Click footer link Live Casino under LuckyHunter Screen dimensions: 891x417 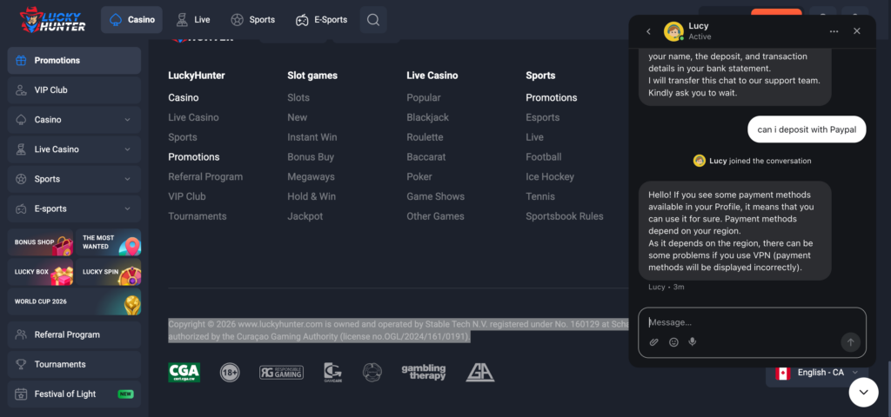pyautogui.click(x=193, y=117)
